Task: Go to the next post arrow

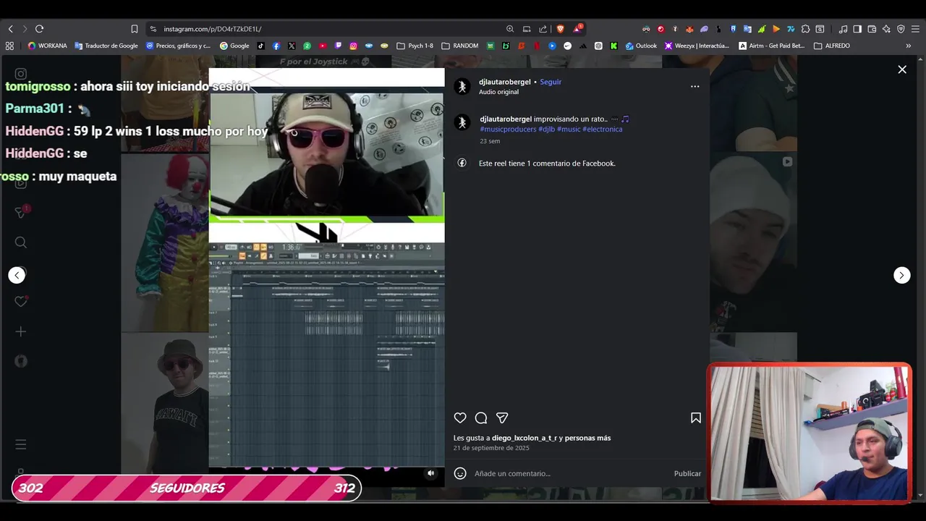Action: (x=901, y=275)
